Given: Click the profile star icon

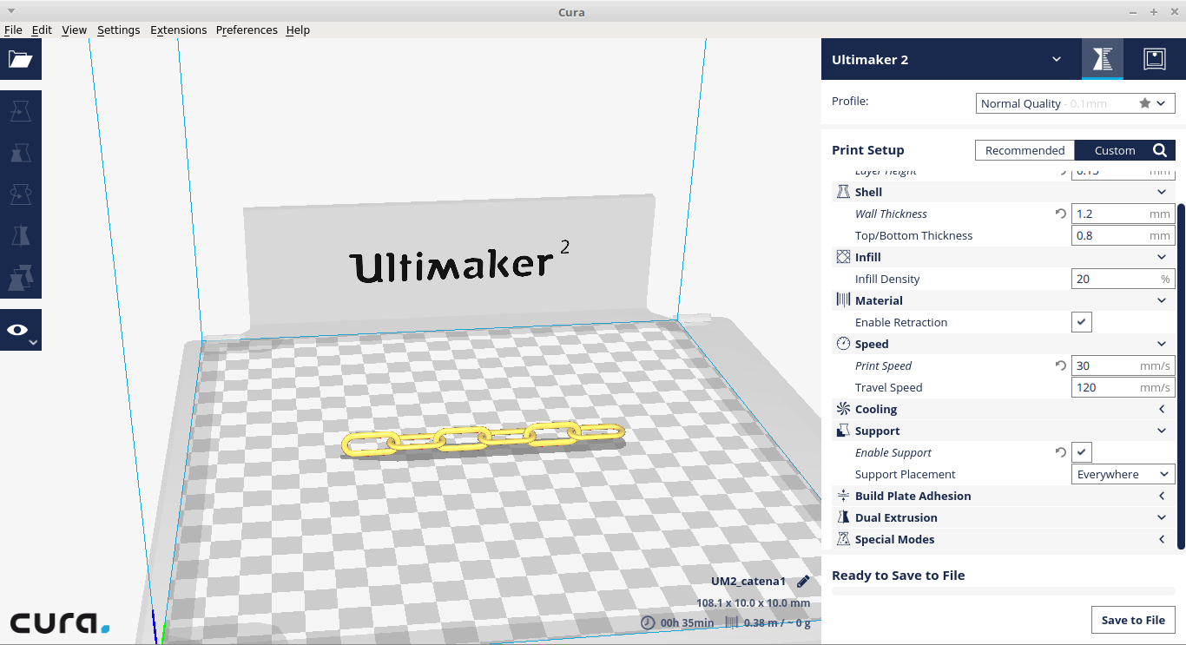Looking at the screenshot, I should tap(1145, 103).
